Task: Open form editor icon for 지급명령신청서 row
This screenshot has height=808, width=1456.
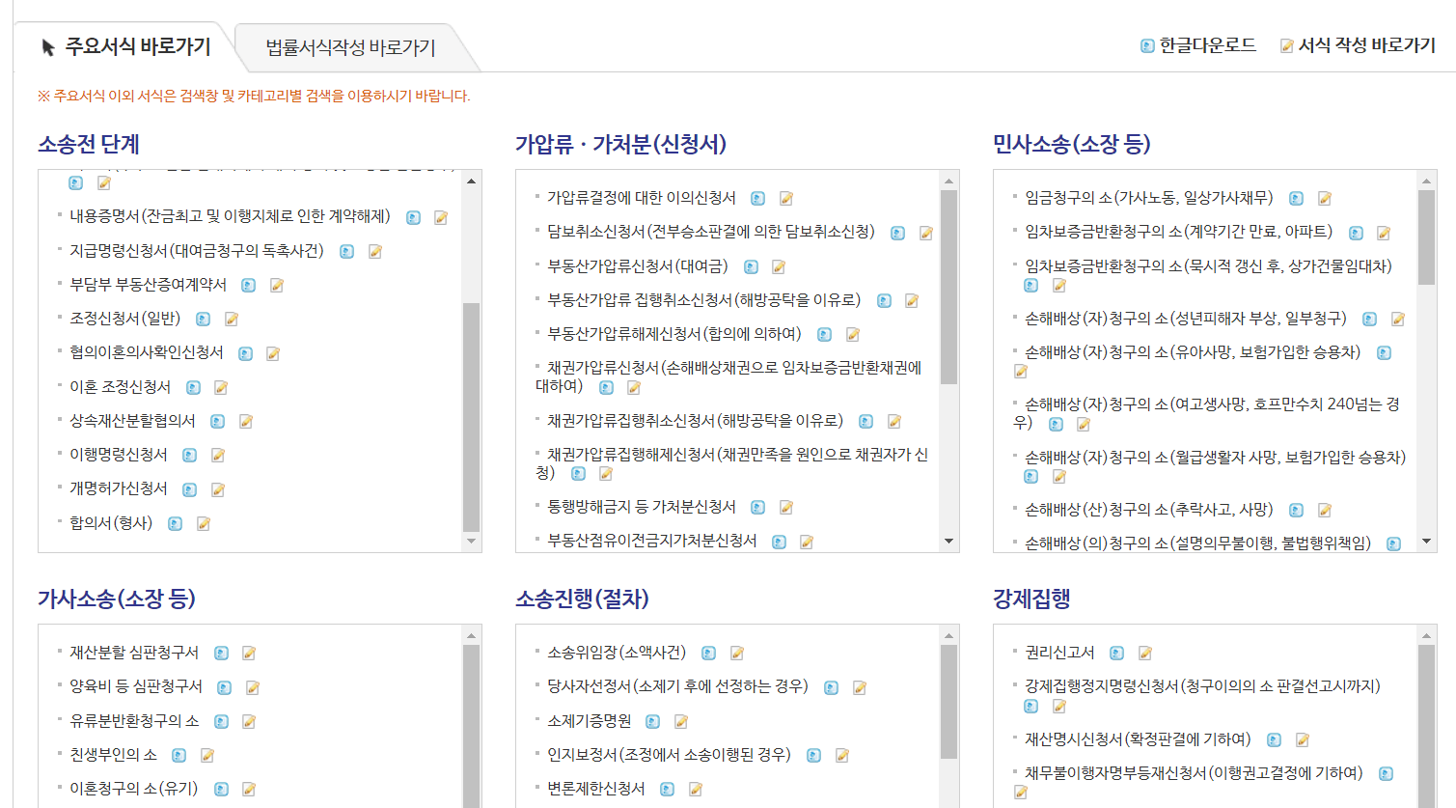Action: 375,251
